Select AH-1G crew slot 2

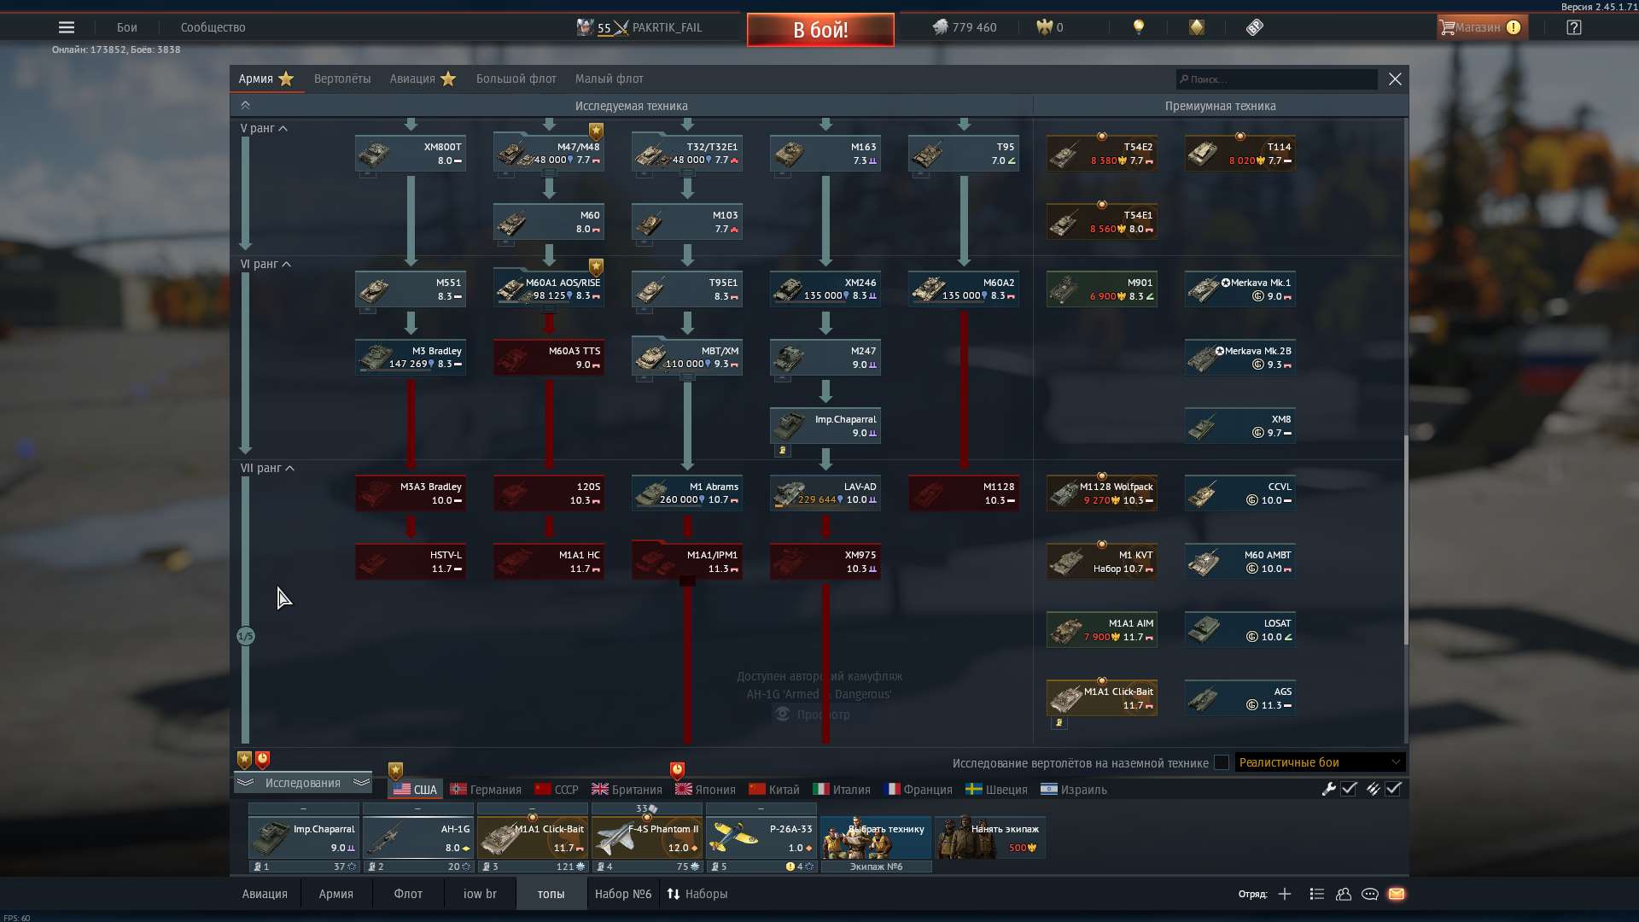(418, 838)
